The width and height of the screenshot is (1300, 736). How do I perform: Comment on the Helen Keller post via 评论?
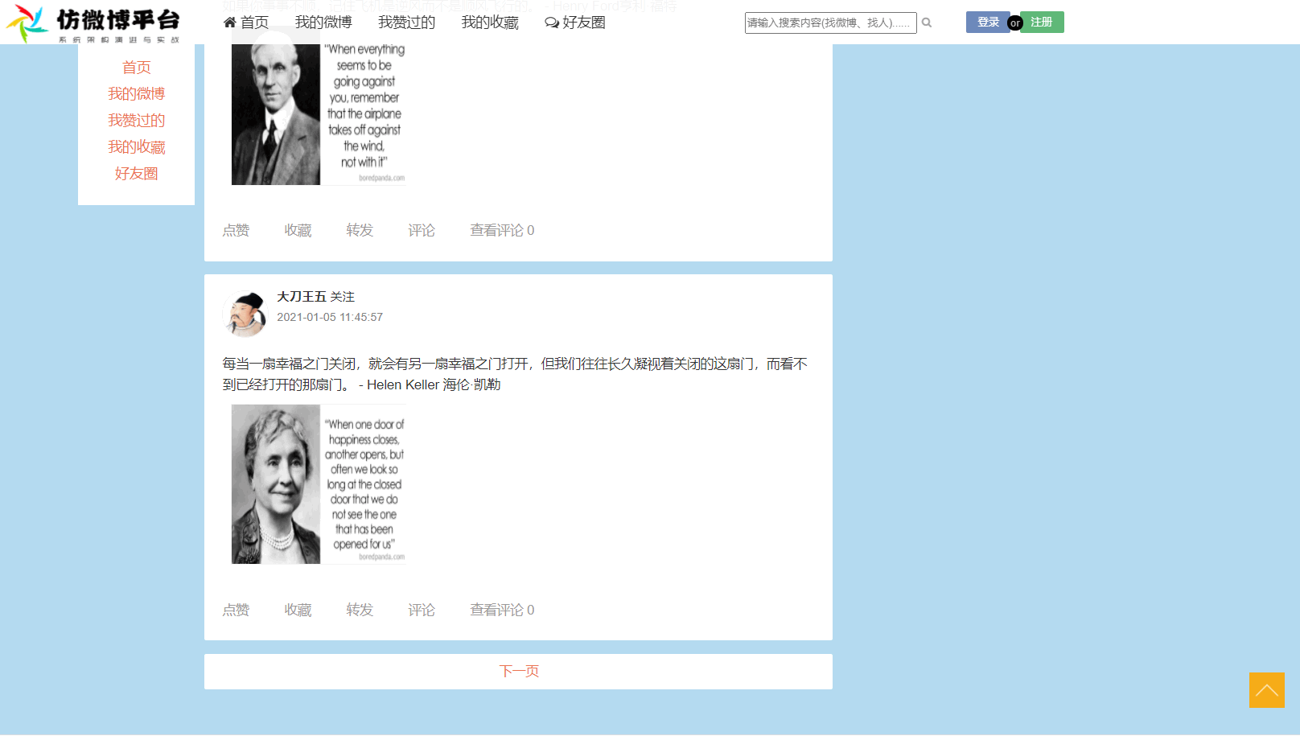[x=422, y=611]
